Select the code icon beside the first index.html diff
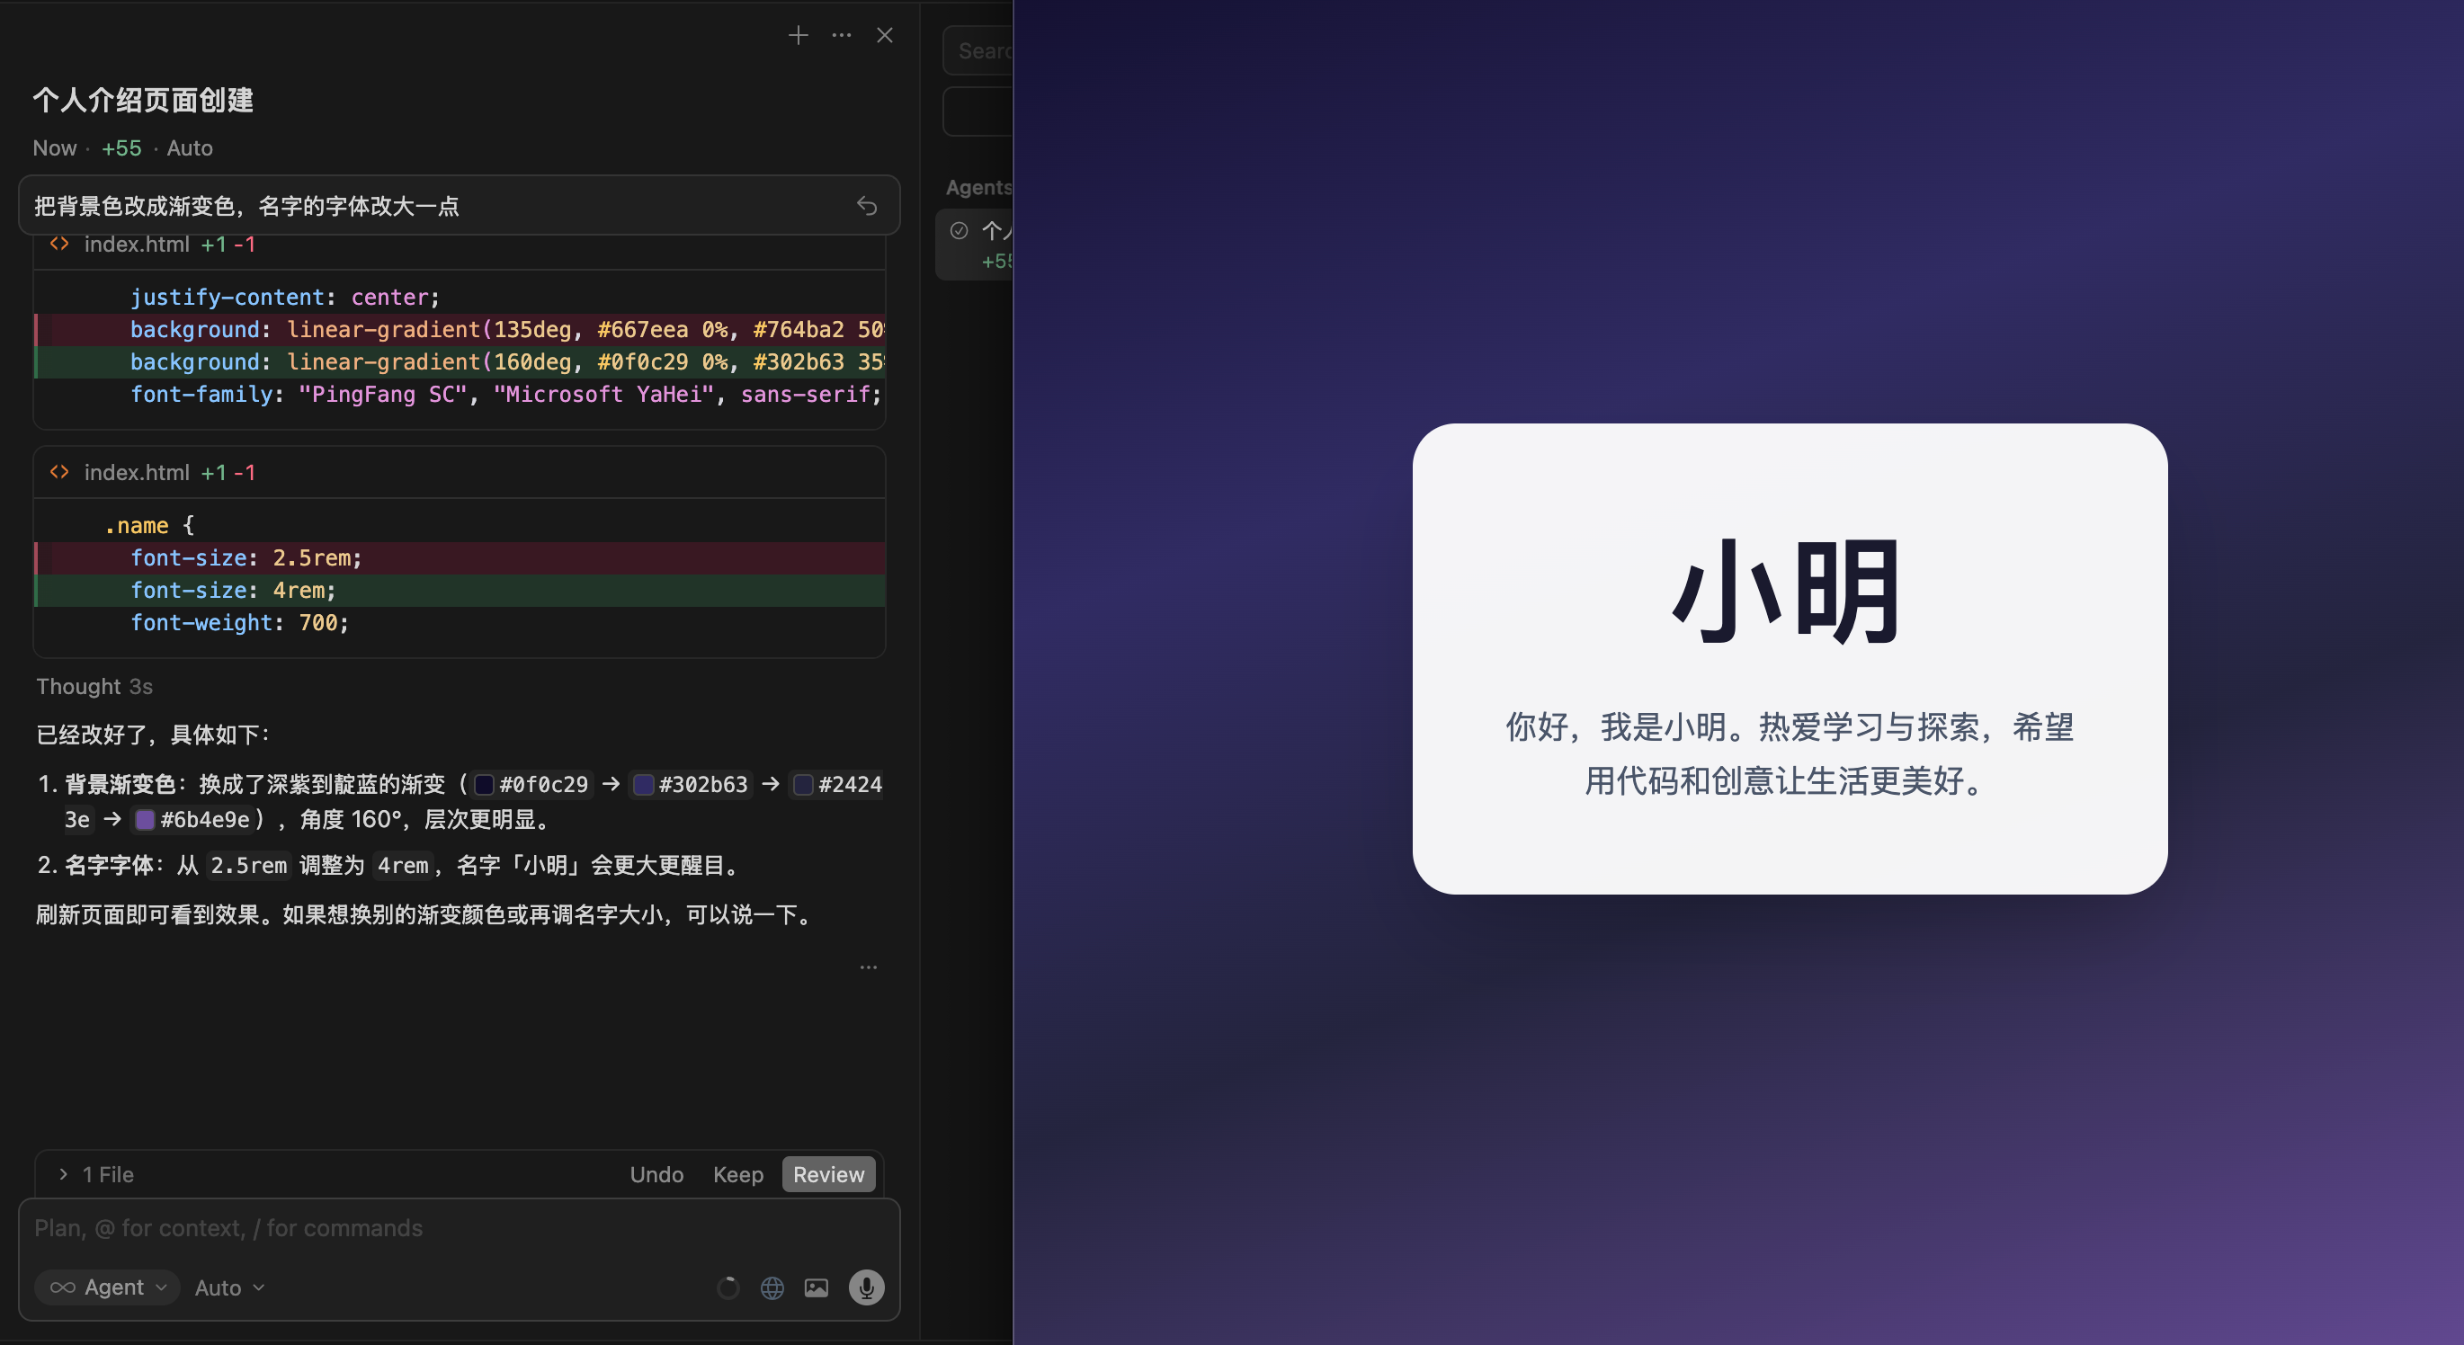Viewport: 2464px width, 1345px height. [x=58, y=244]
